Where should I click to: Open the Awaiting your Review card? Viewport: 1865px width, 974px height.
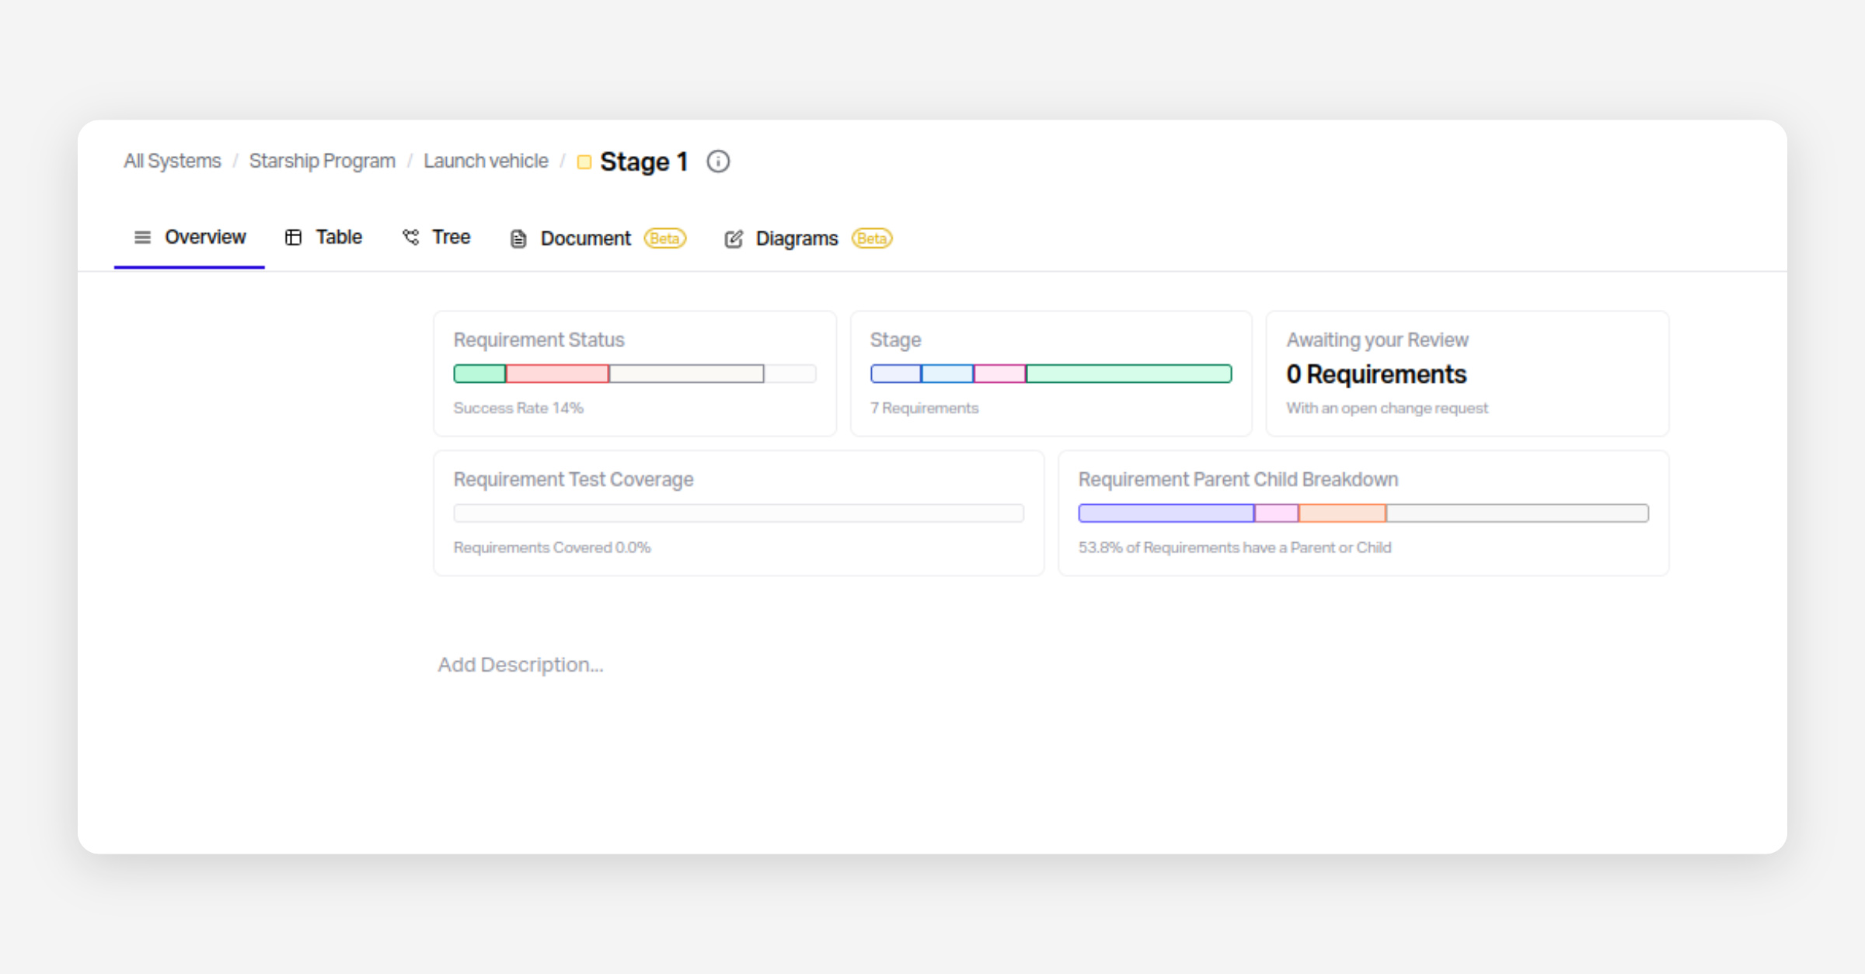coord(1466,374)
